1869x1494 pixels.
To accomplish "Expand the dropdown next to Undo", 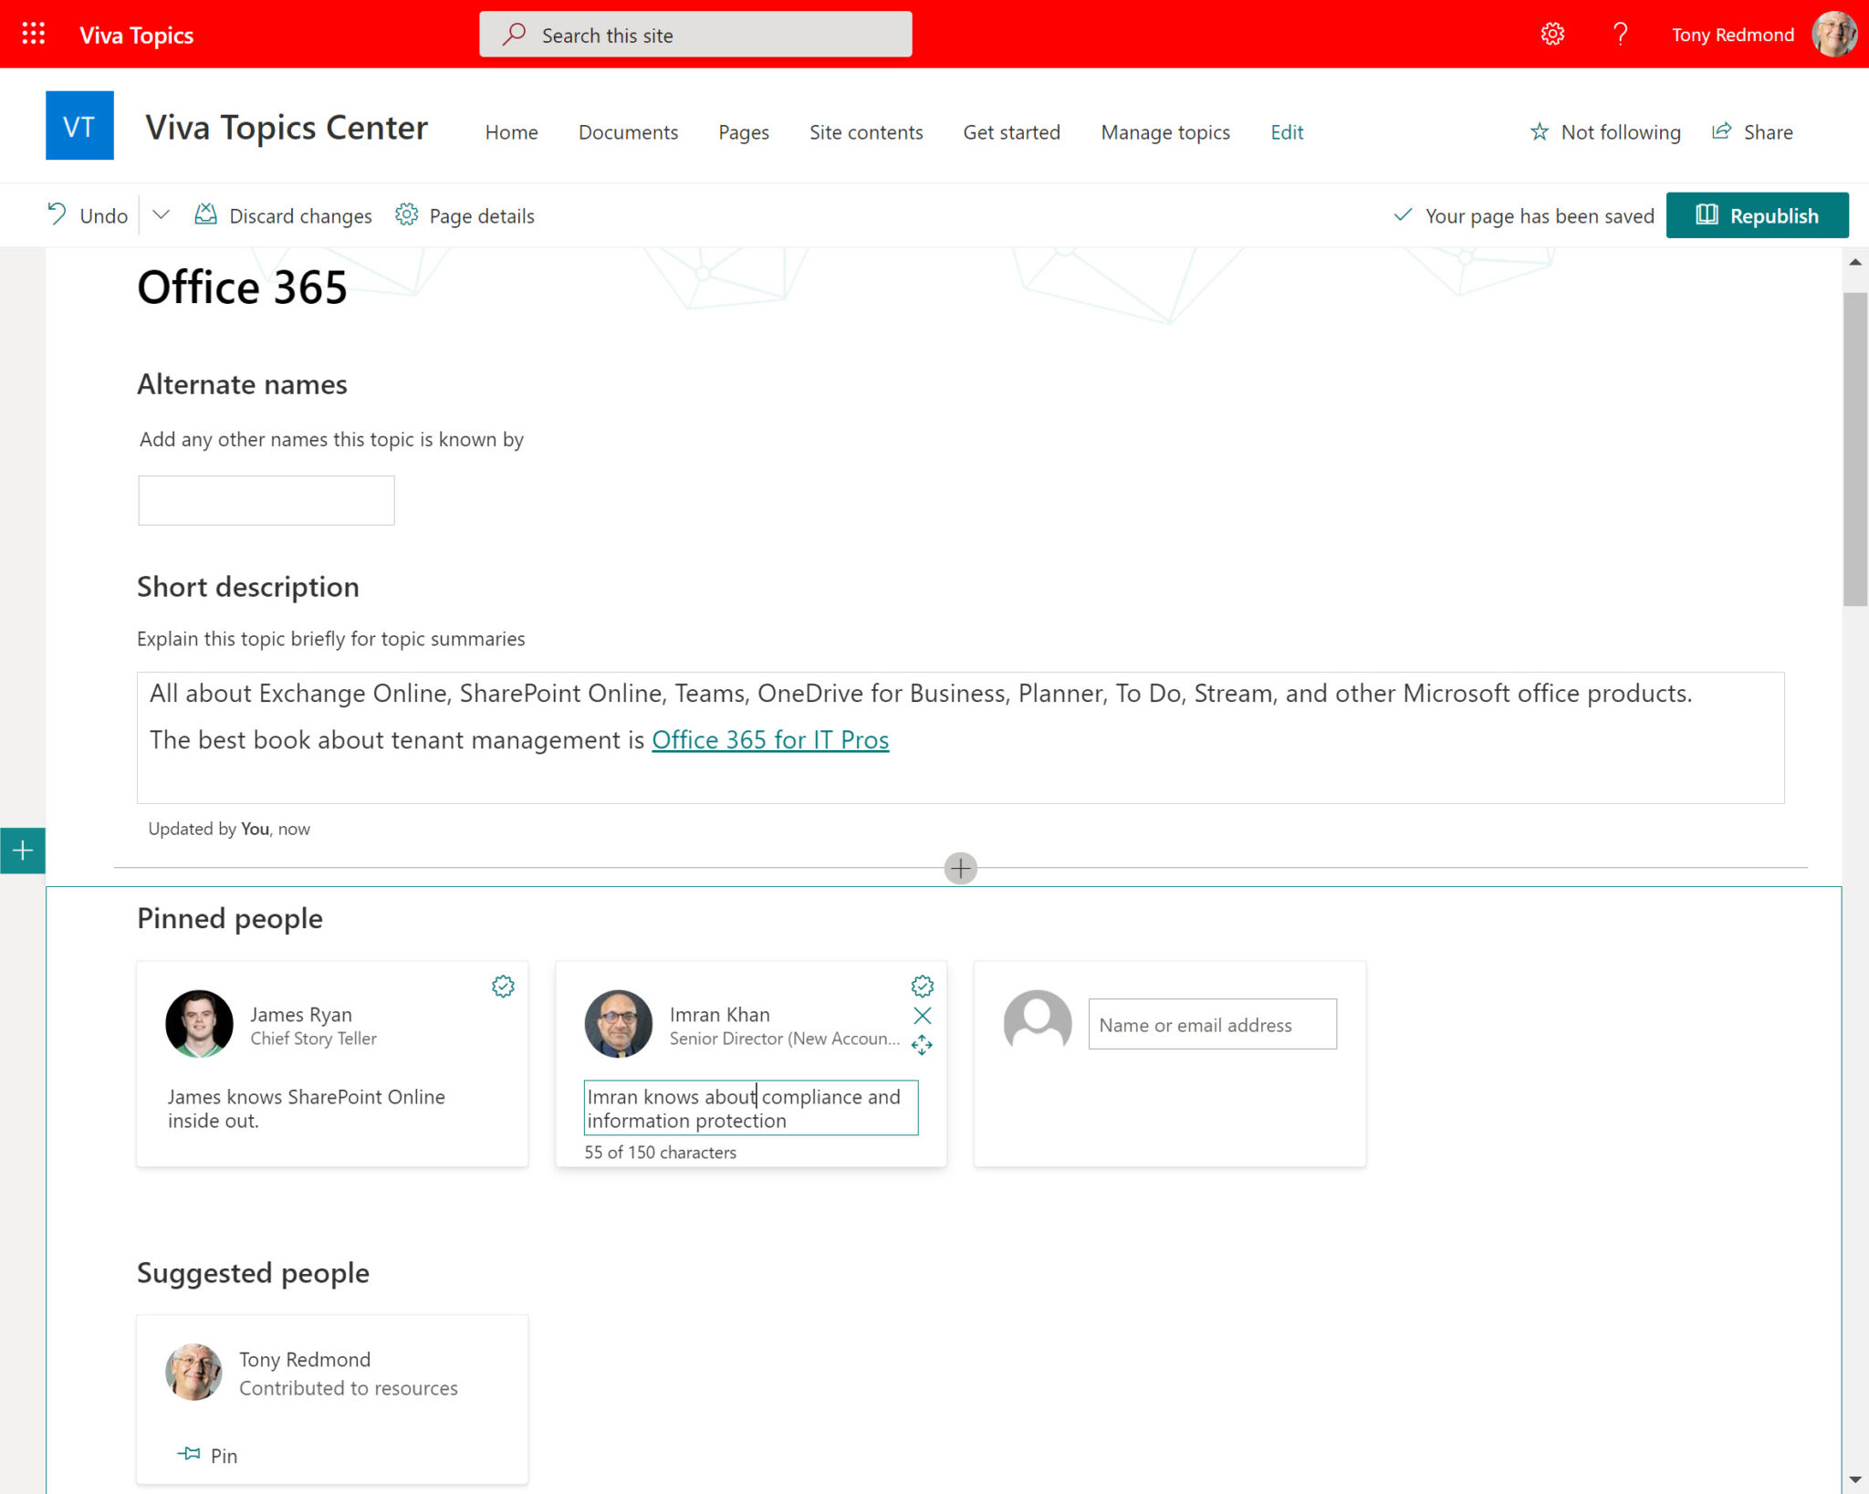I will 161,214.
